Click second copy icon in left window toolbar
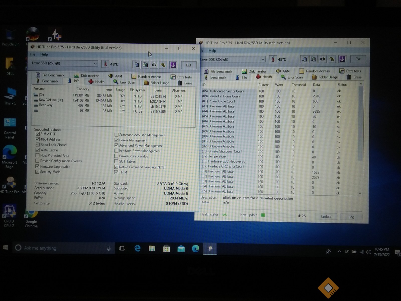Screen dimensions: 401x301 145,65
